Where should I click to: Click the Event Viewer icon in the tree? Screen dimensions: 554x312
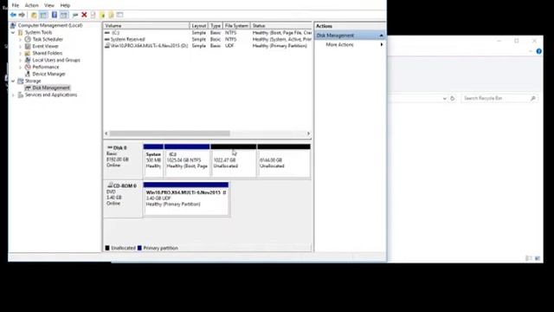(28, 46)
